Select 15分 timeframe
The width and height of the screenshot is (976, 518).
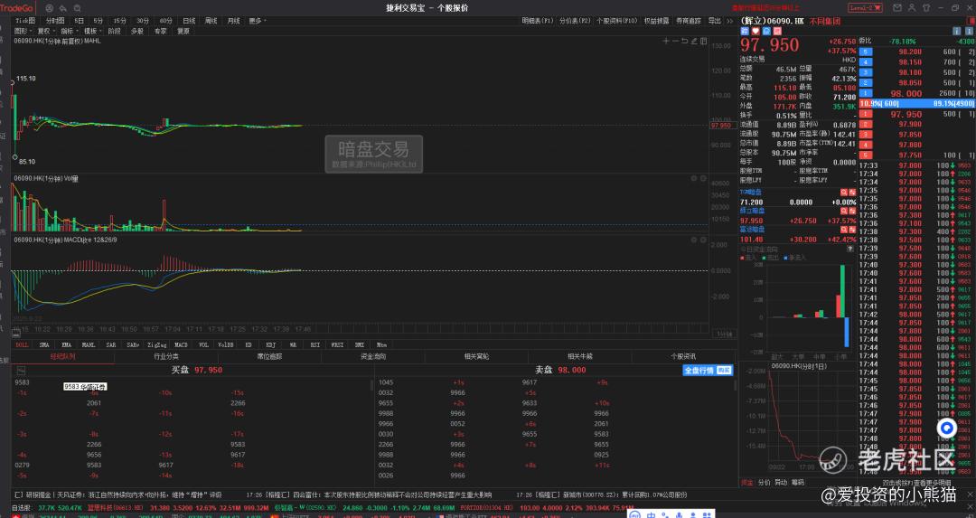pos(119,21)
